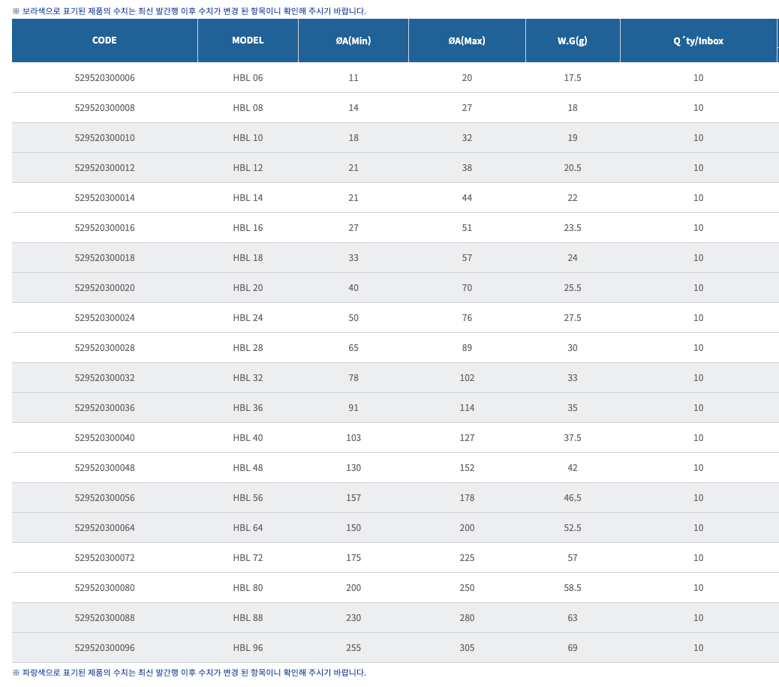Click the ØA(Min) column header

click(353, 40)
